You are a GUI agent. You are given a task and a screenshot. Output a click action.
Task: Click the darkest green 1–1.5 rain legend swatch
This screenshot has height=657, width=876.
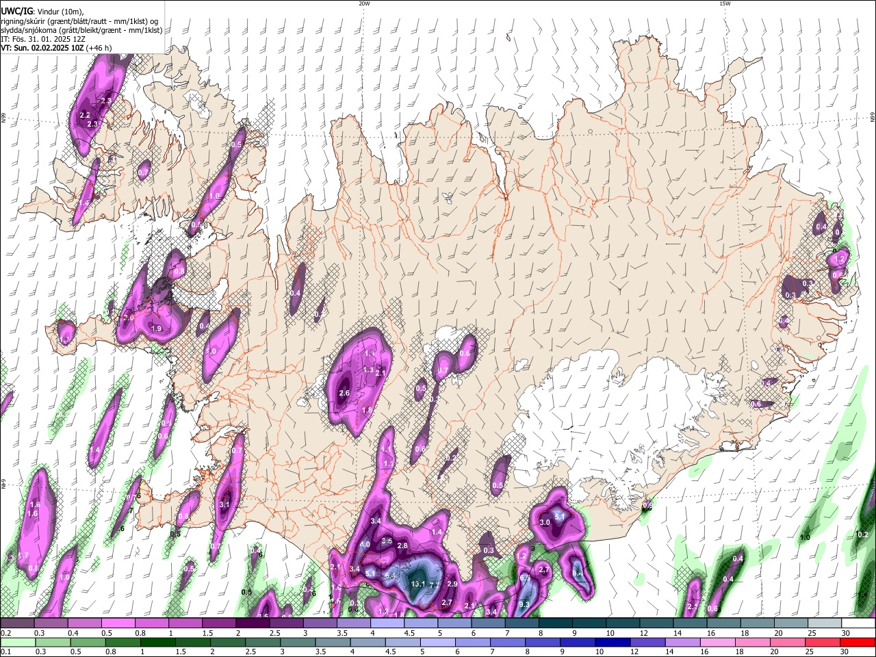point(159,642)
